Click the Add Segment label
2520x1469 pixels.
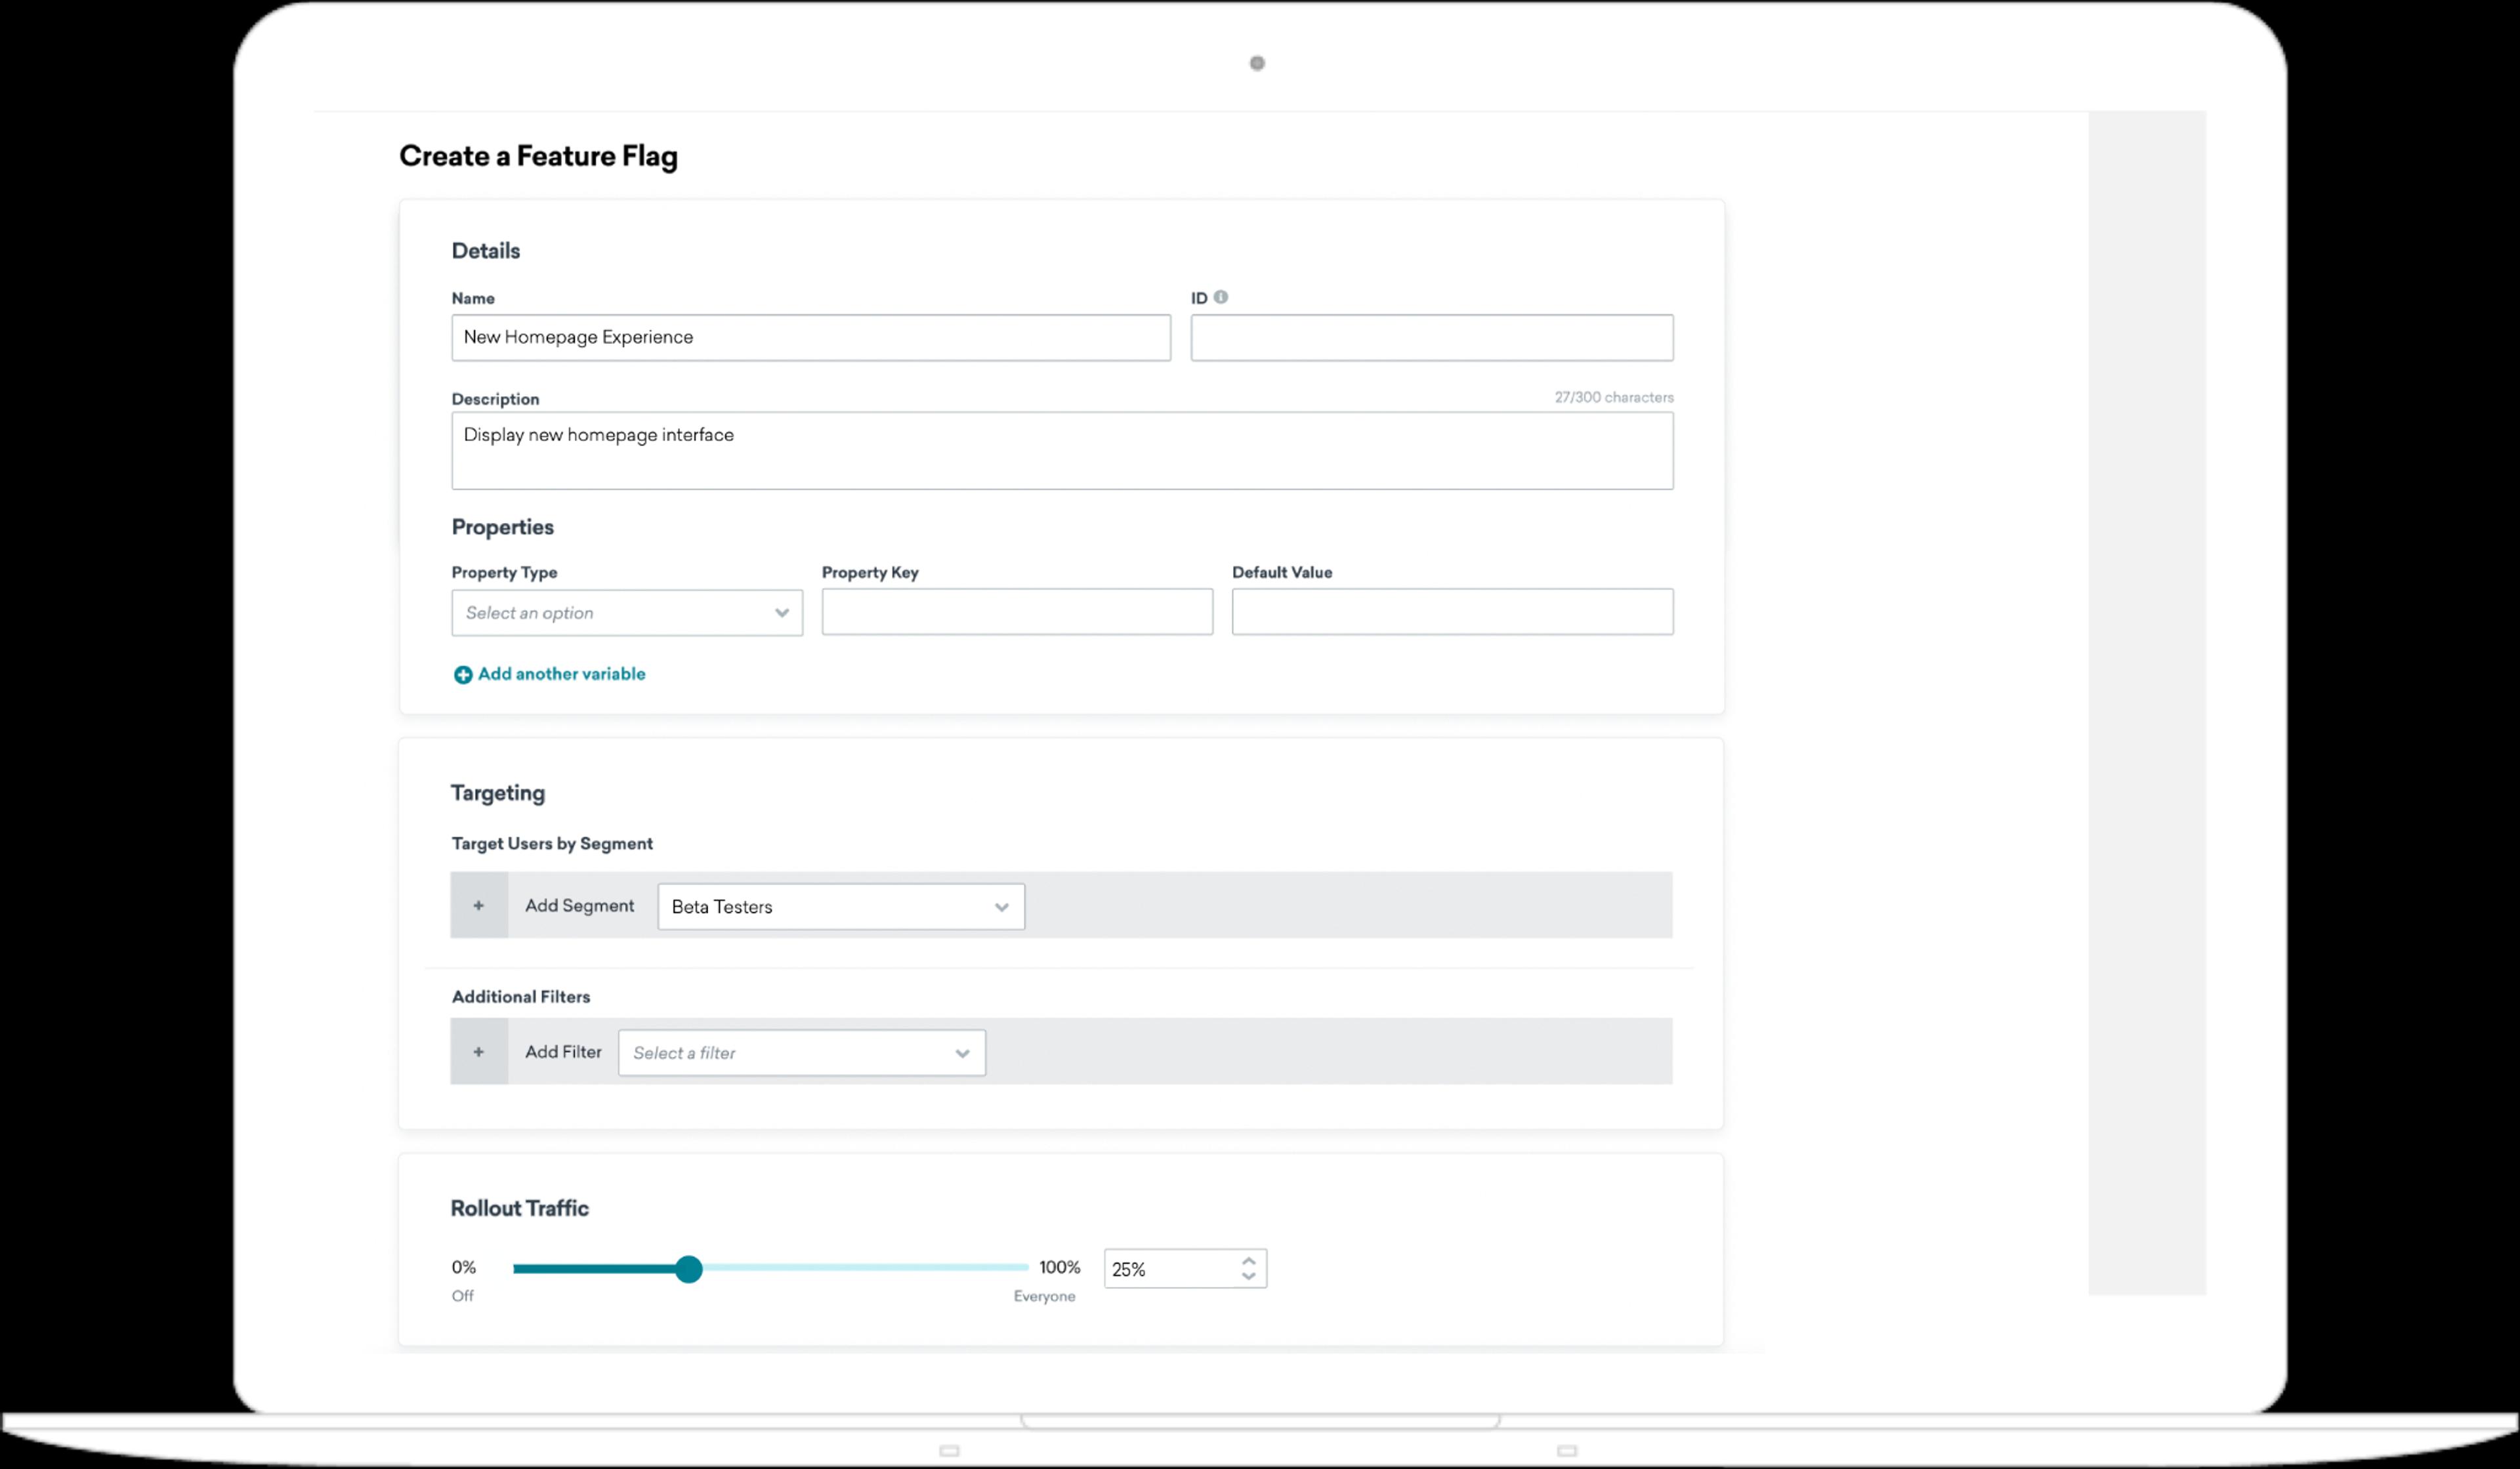(579, 905)
